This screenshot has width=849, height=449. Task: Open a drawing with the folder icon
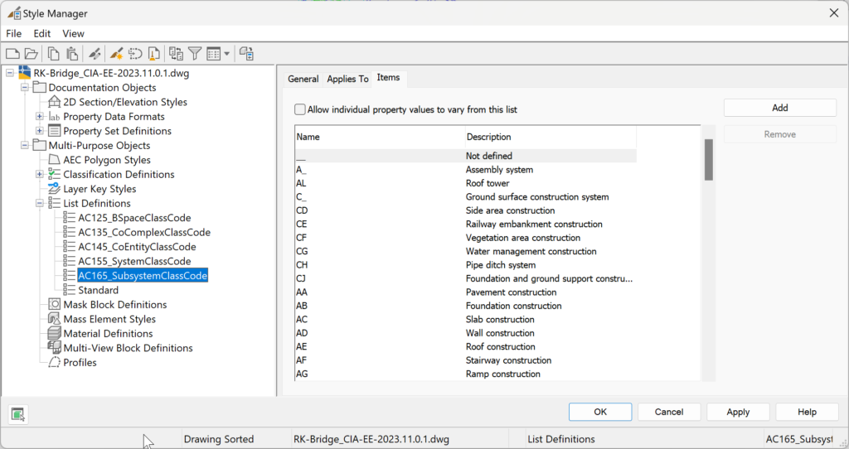tap(32, 54)
